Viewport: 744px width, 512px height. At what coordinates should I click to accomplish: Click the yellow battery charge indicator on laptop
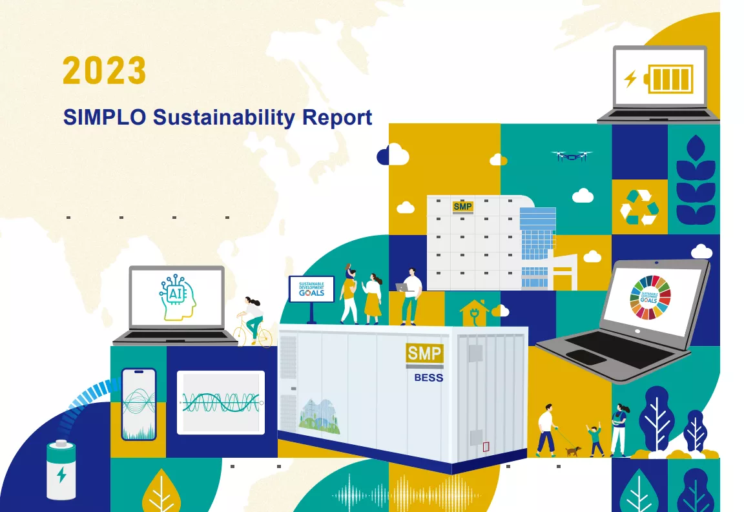click(x=670, y=79)
